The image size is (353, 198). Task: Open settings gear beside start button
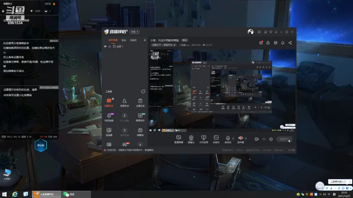(271, 139)
